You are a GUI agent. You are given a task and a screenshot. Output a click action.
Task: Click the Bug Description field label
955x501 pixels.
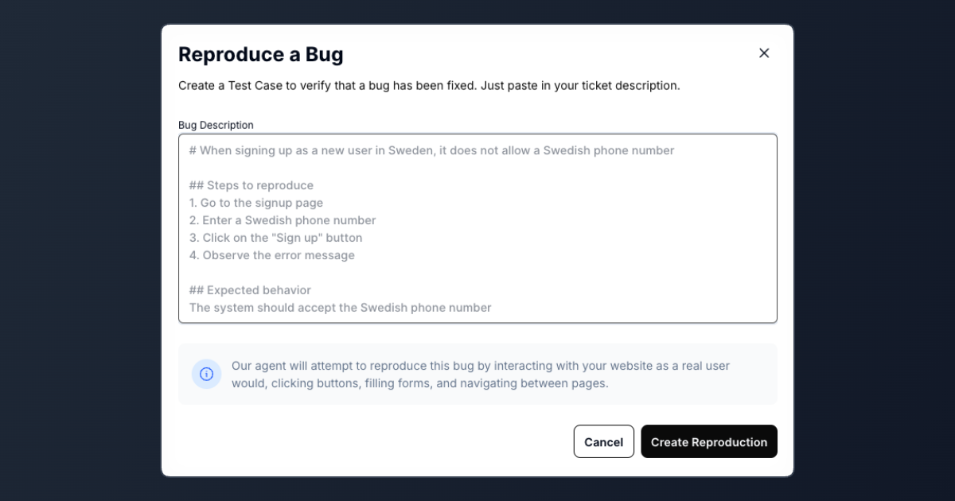[x=216, y=125]
